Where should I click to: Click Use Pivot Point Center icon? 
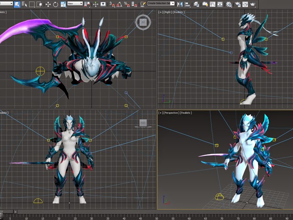(x=87, y=4)
